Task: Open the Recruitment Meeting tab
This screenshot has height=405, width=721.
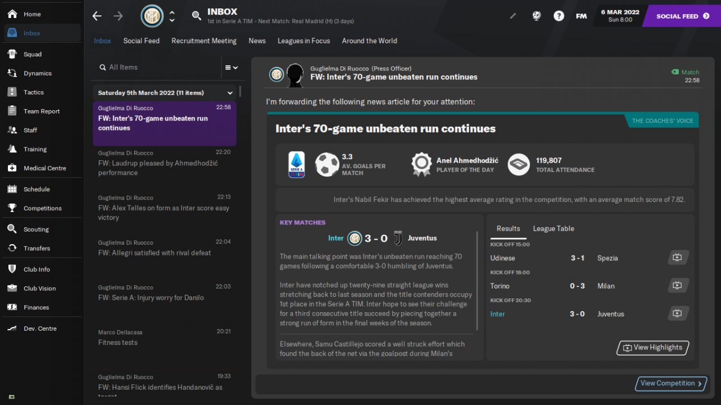Action: tap(204, 40)
